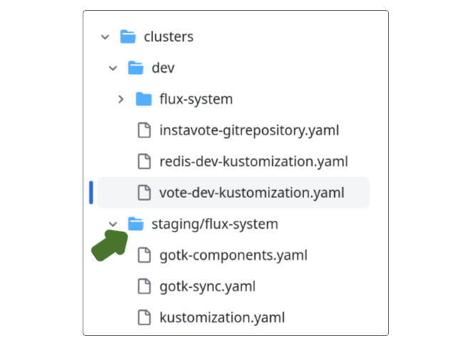Screen dimensions: 461x351
Task: Open gotk-sync.yaml file
Action: click(207, 286)
